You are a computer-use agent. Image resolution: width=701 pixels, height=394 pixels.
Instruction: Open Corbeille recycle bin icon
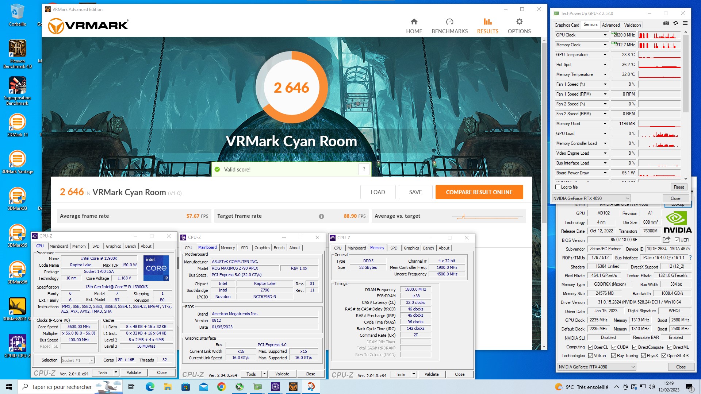pos(17,15)
